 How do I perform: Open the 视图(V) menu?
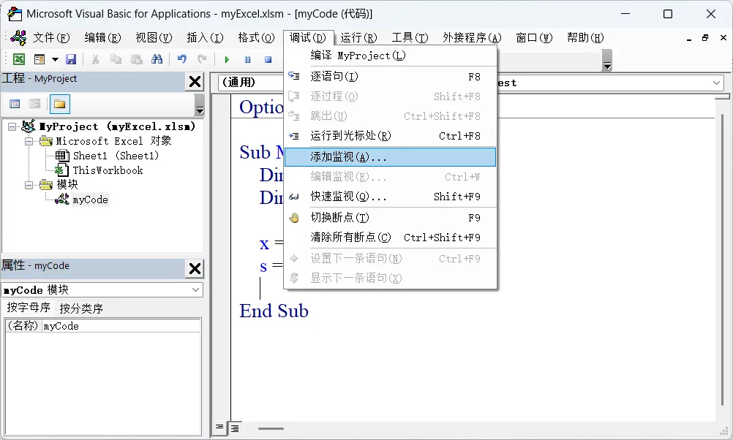pyautogui.click(x=154, y=37)
